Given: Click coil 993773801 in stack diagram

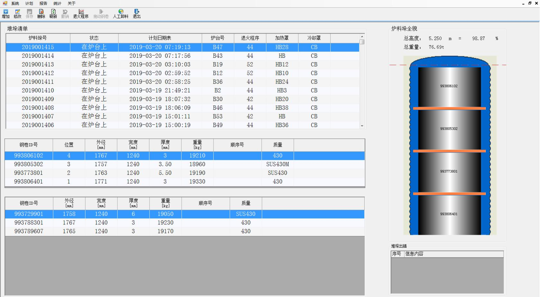Looking at the screenshot, I should pos(449,172).
